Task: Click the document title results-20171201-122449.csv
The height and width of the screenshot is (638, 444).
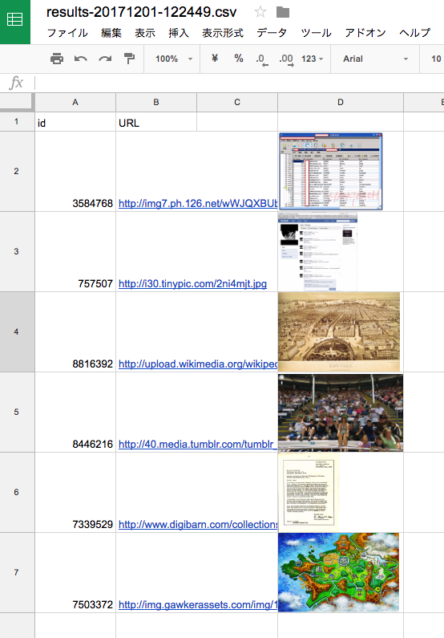Action: click(141, 12)
